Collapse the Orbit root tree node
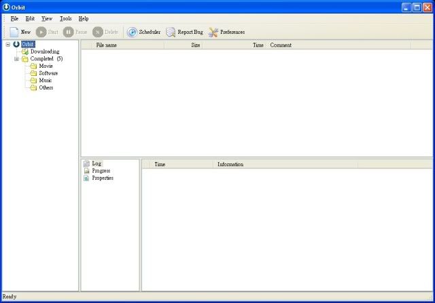 pyautogui.click(x=7, y=44)
